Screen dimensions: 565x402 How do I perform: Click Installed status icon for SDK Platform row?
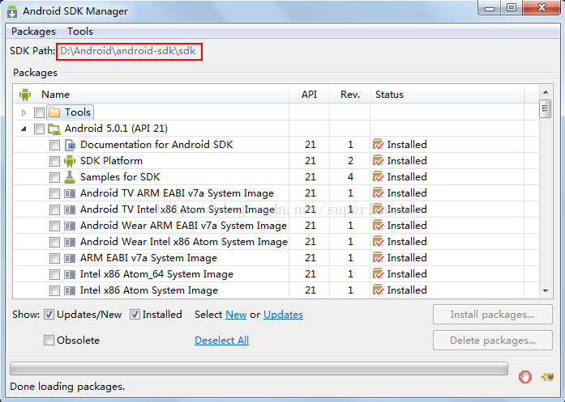[378, 161]
